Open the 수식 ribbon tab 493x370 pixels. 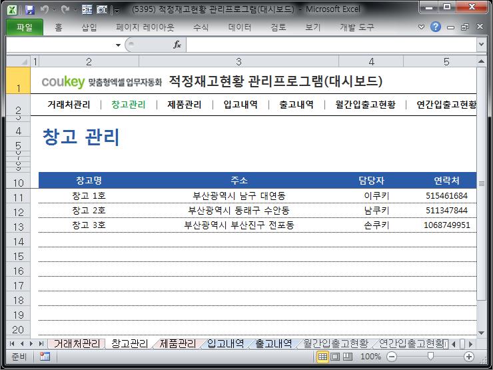[x=201, y=28]
